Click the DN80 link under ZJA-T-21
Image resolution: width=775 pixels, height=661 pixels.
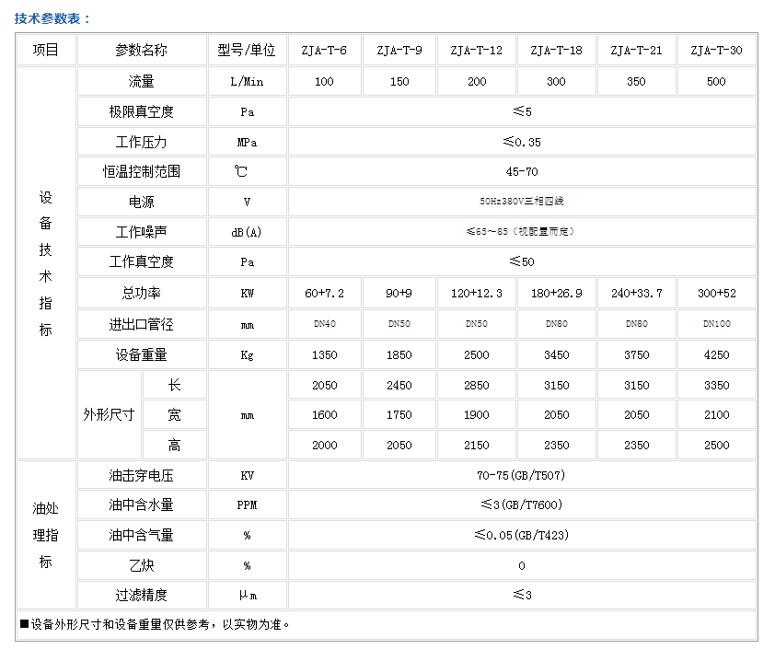coord(636,324)
